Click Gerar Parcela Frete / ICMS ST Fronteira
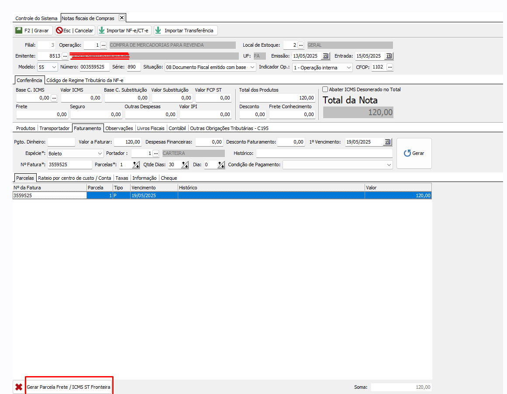Screen dimensions: 507x394 coord(69,387)
